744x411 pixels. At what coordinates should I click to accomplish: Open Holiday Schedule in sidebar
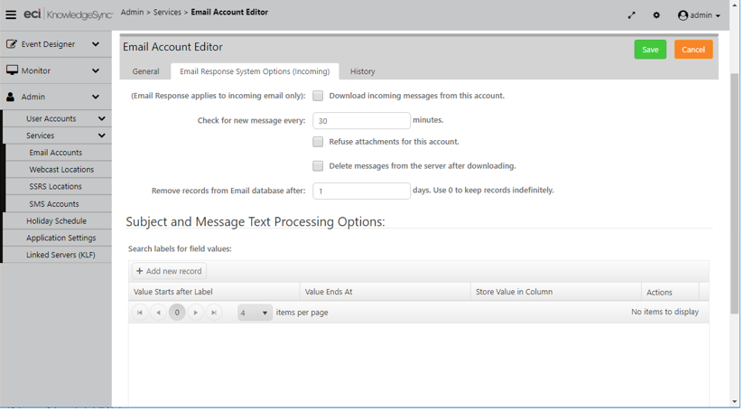tap(57, 221)
